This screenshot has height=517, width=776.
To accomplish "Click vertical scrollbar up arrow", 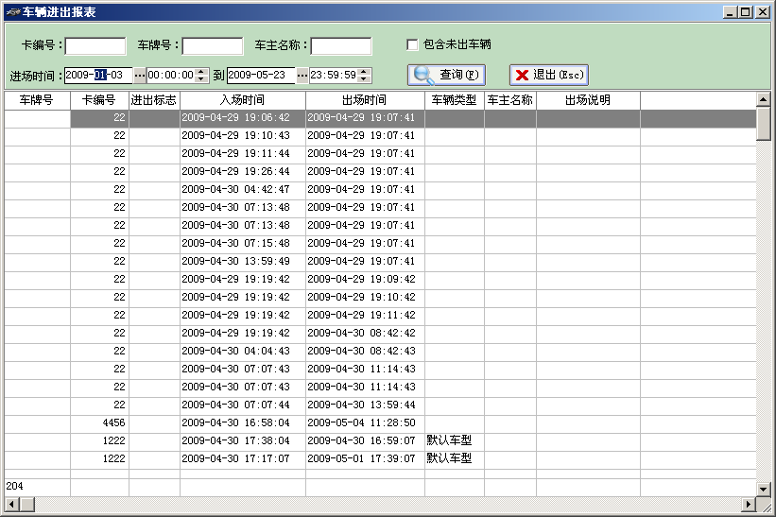I will (x=763, y=99).
